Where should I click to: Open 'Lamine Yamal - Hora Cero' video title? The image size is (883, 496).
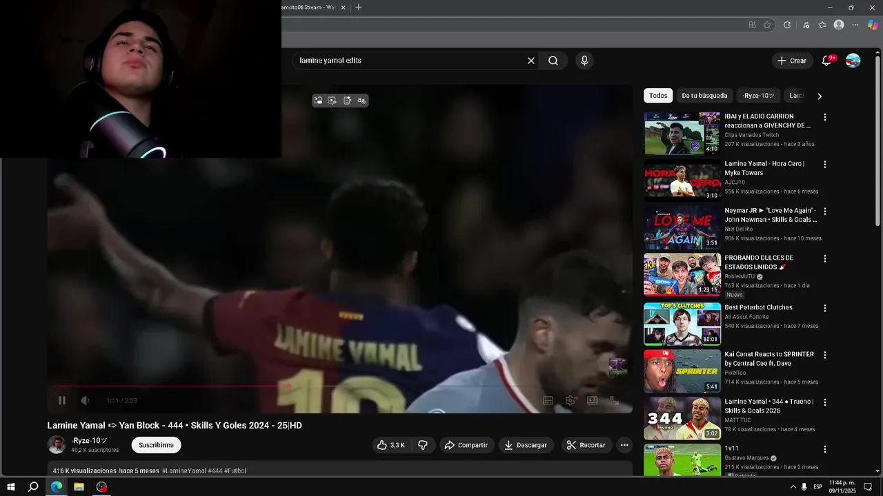(x=765, y=168)
